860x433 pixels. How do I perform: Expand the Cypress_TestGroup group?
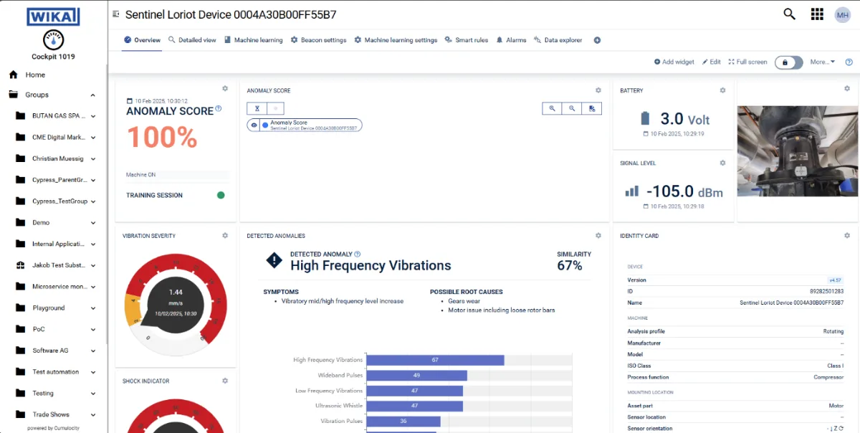[93, 201]
